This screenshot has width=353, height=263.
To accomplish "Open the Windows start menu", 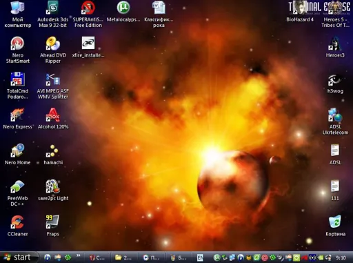I will pos(19,257).
